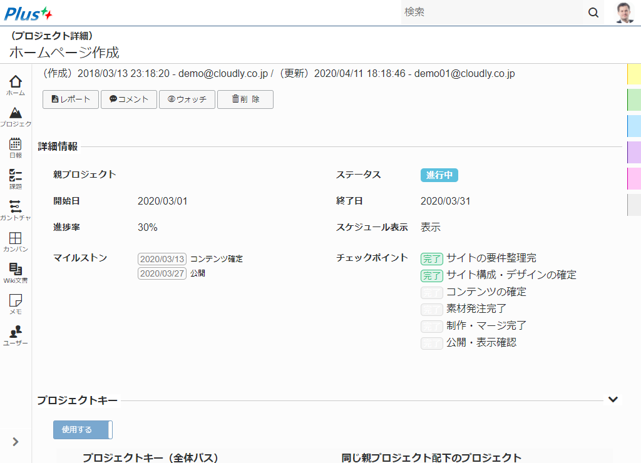Click the search magnifier icon
This screenshot has width=641, height=463.
pyautogui.click(x=593, y=13)
